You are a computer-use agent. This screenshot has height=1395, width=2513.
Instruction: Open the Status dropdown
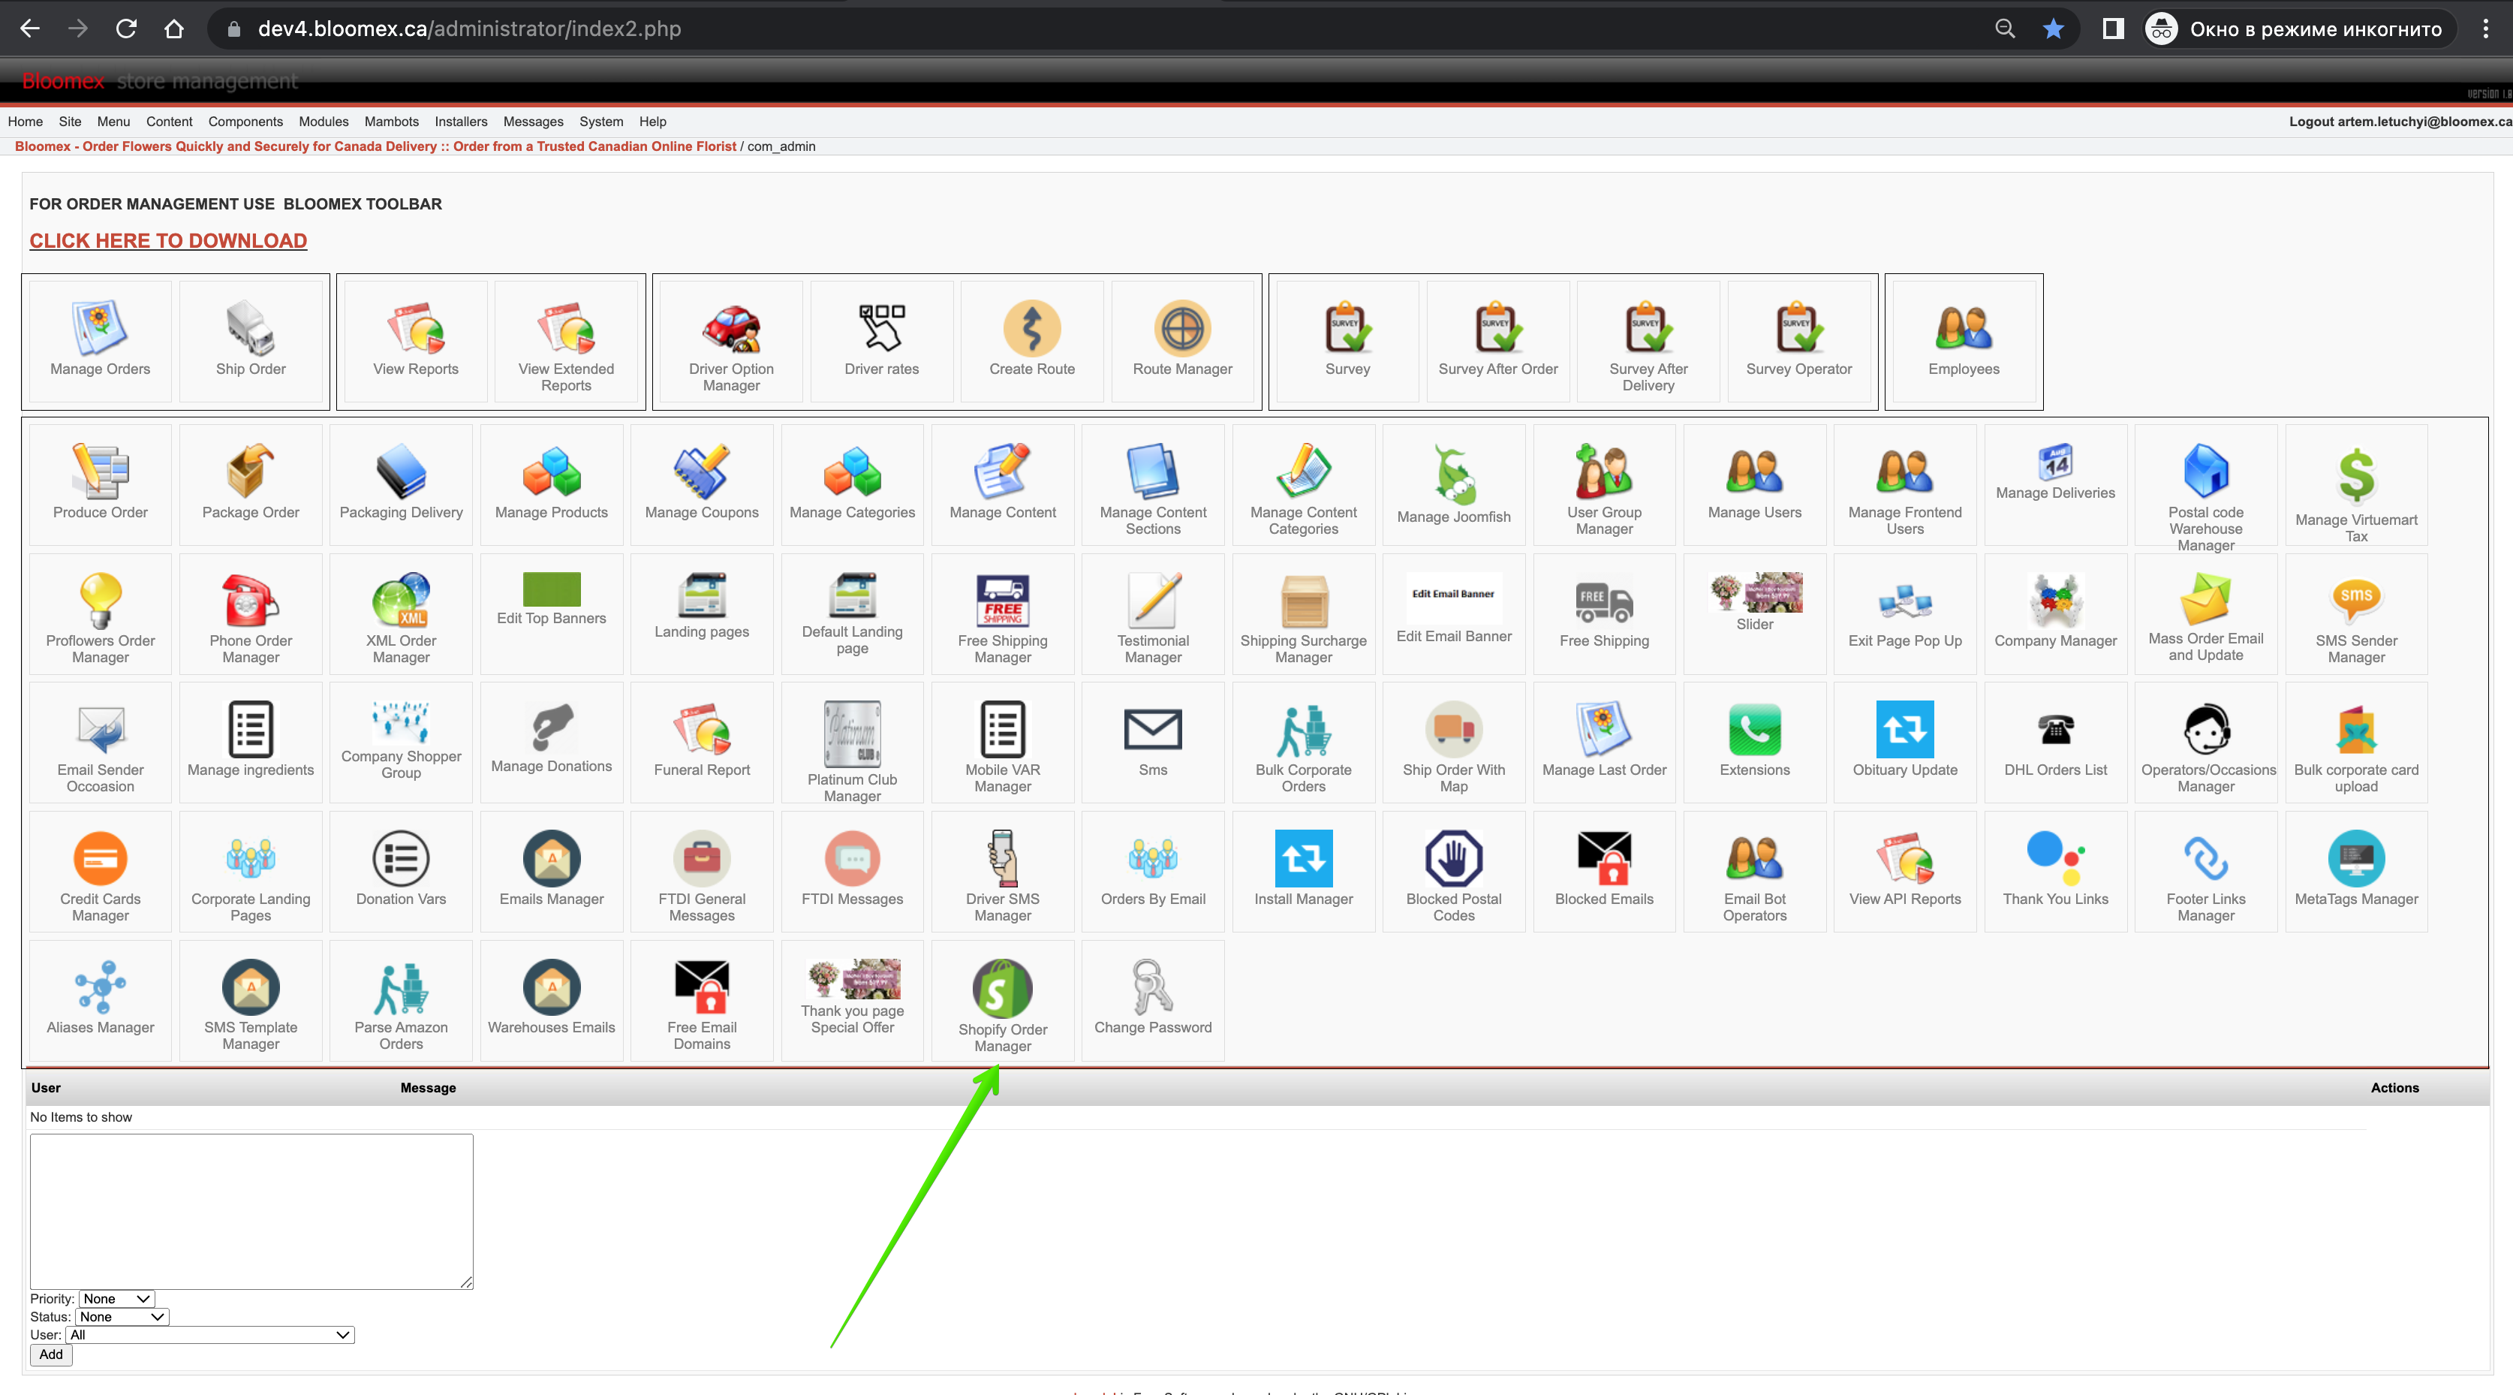pyautogui.click(x=122, y=1317)
